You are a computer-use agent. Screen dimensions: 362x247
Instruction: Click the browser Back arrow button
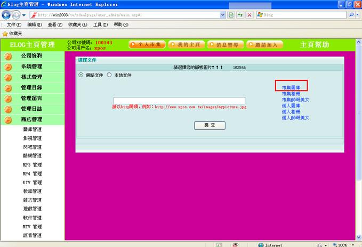pos(6,15)
